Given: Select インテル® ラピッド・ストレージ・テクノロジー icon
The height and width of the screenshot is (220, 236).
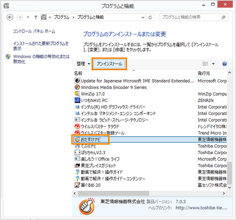Looking at the screenshot, I should (77, 120).
